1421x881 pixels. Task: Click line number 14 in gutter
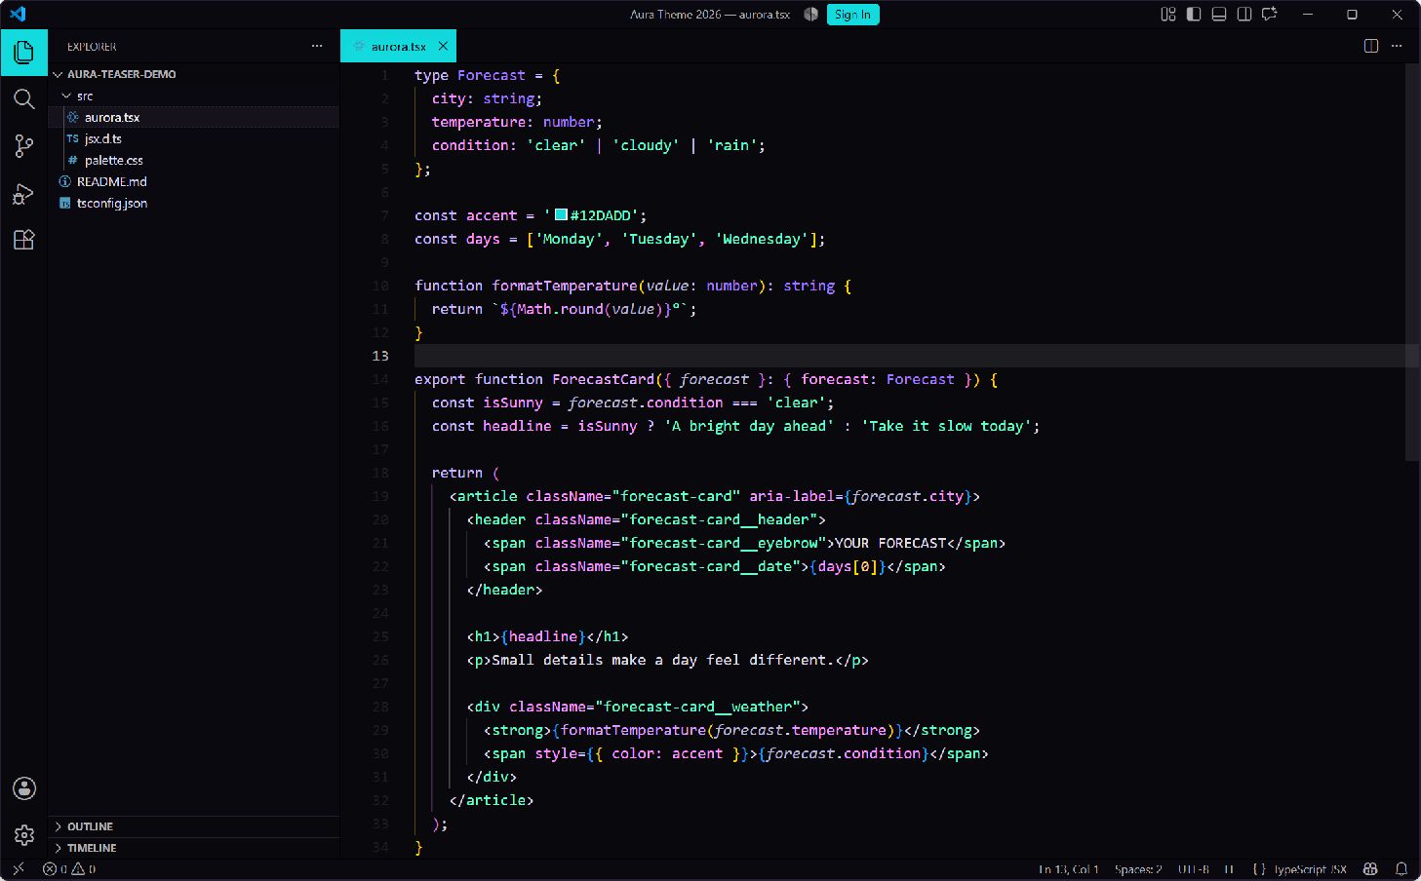(379, 379)
